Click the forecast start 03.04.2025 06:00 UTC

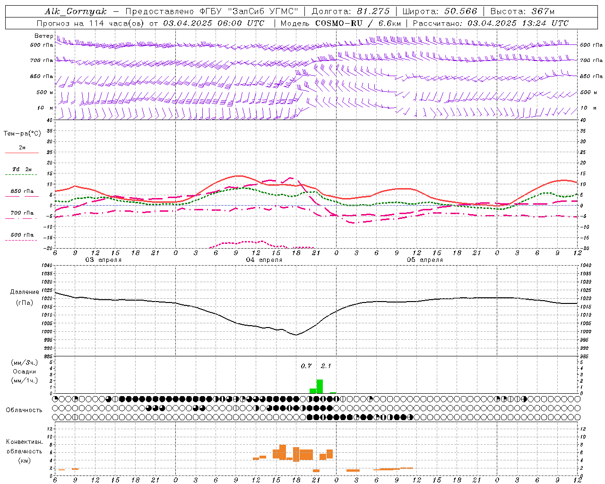[214, 23]
